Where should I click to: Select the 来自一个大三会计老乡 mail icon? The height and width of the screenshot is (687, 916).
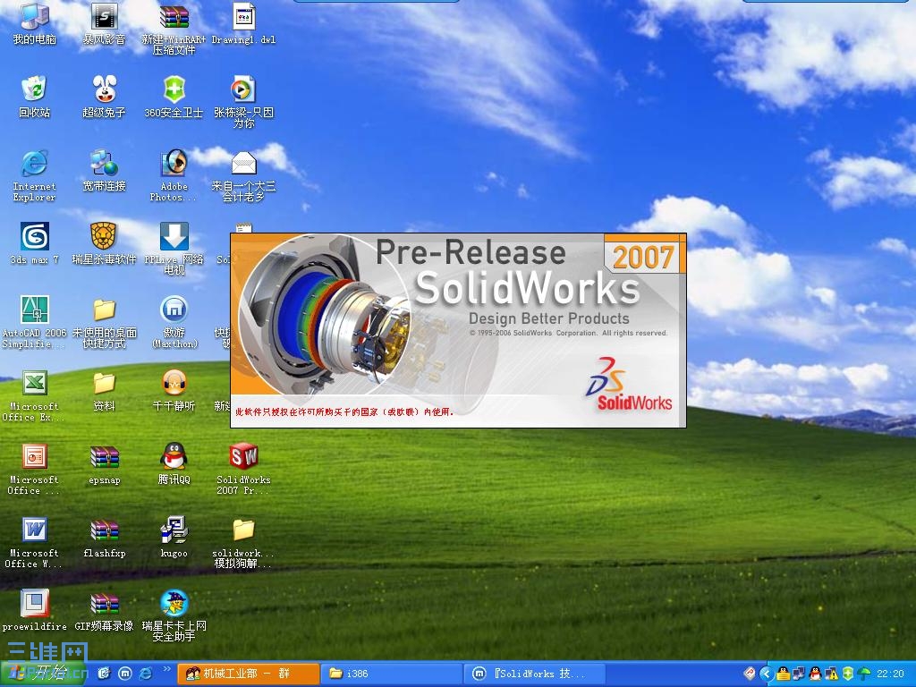click(x=243, y=175)
